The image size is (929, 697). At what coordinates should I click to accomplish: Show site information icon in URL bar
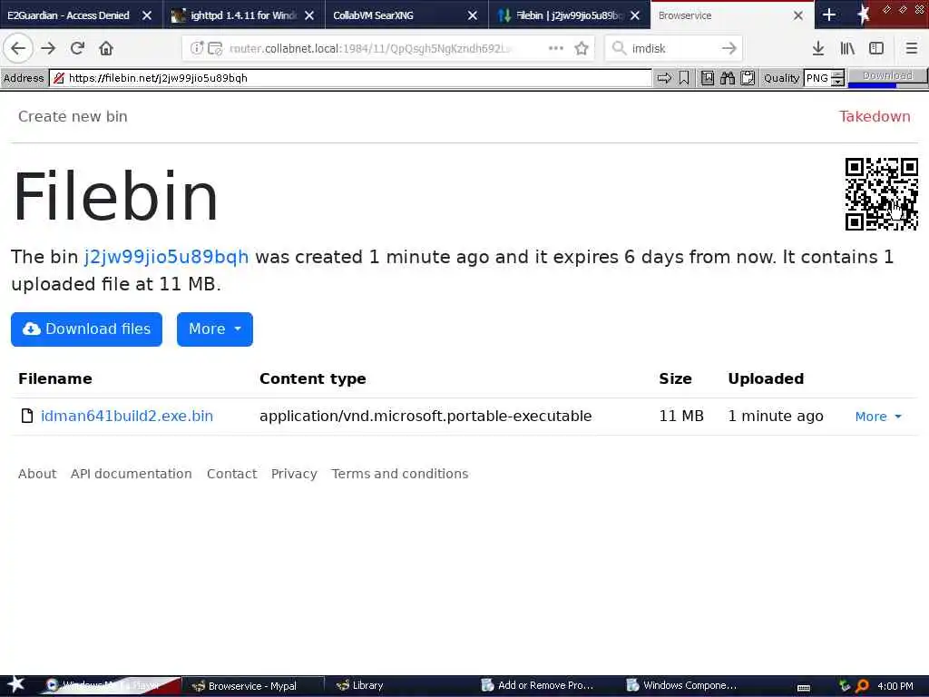(x=197, y=48)
